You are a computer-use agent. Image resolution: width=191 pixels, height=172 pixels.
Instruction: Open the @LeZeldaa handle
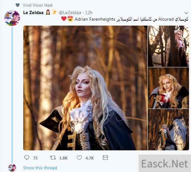[70, 12]
